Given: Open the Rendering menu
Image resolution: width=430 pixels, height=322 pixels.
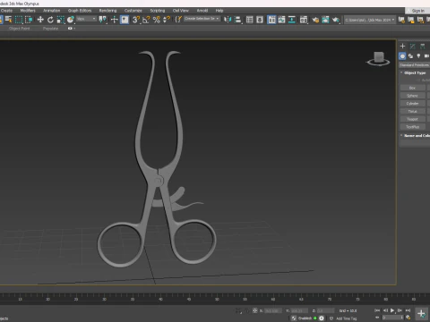Looking at the screenshot, I should click(x=107, y=11).
